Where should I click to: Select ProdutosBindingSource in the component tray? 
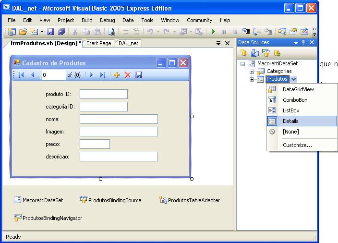[110, 200]
